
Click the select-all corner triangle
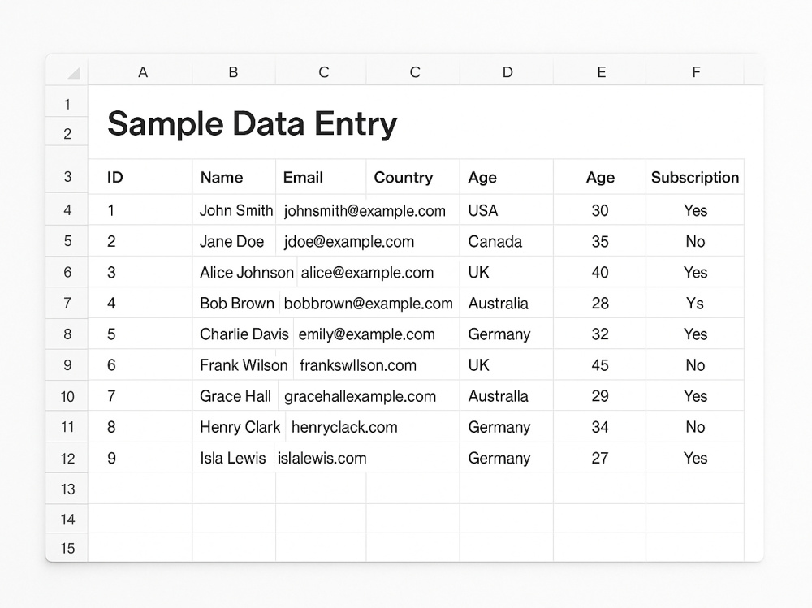click(x=74, y=73)
